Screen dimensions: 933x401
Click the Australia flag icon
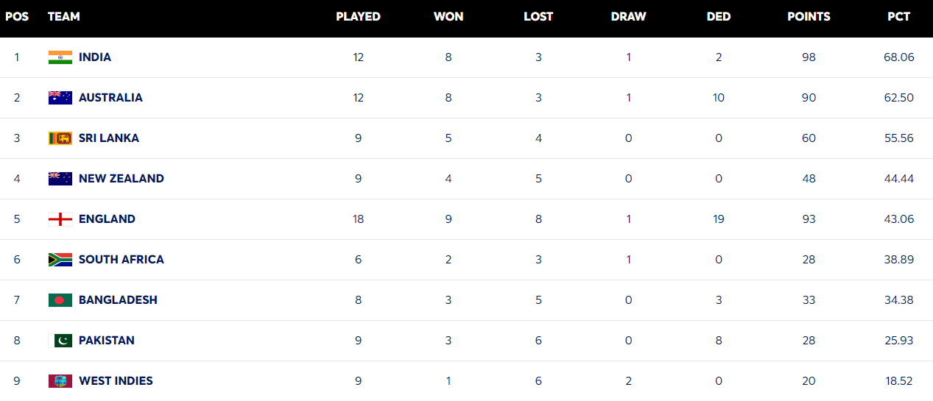60,98
